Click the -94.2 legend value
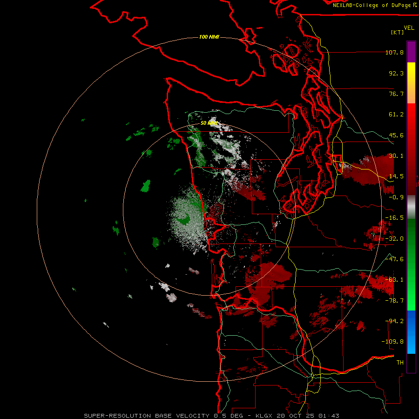419x419 pixels. [394, 321]
